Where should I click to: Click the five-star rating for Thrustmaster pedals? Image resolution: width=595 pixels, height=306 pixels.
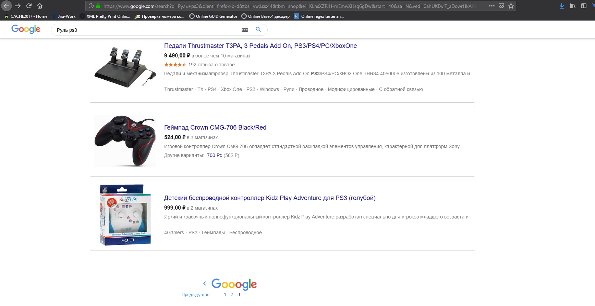175,65
